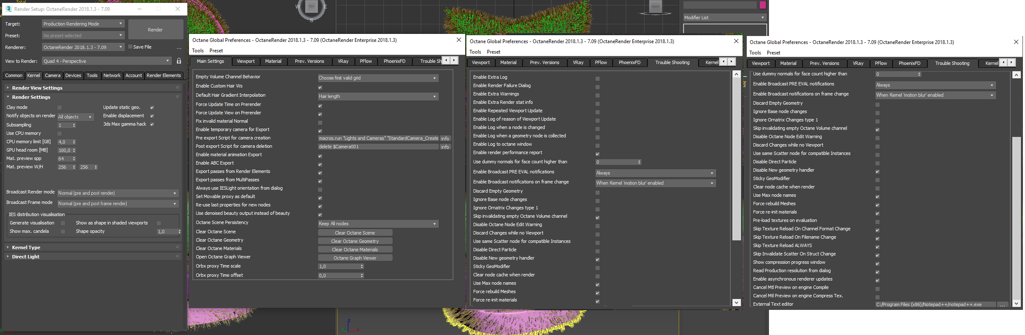The height and width of the screenshot is (335, 1025).
Task: Click info next to Pre export Script
Action: (x=445, y=139)
